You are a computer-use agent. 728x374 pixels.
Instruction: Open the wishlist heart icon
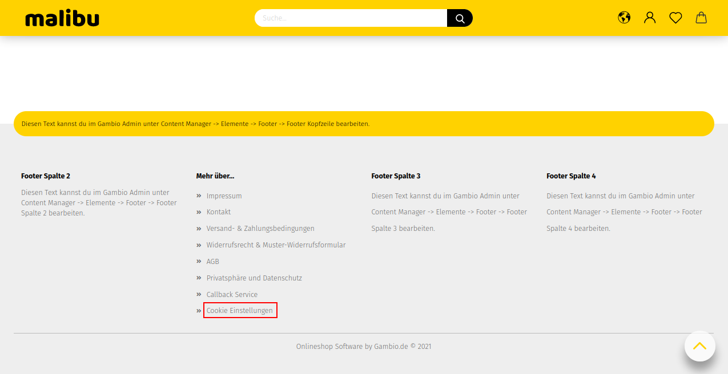click(x=675, y=18)
